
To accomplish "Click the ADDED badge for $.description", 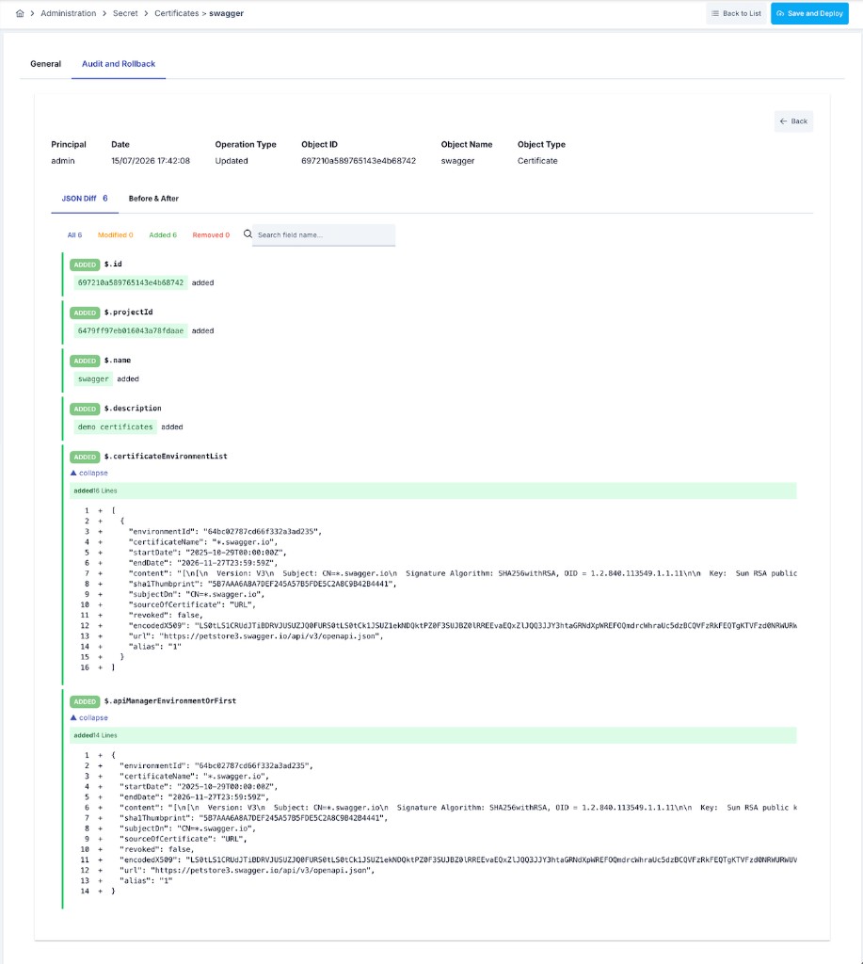I will click(85, 409).
